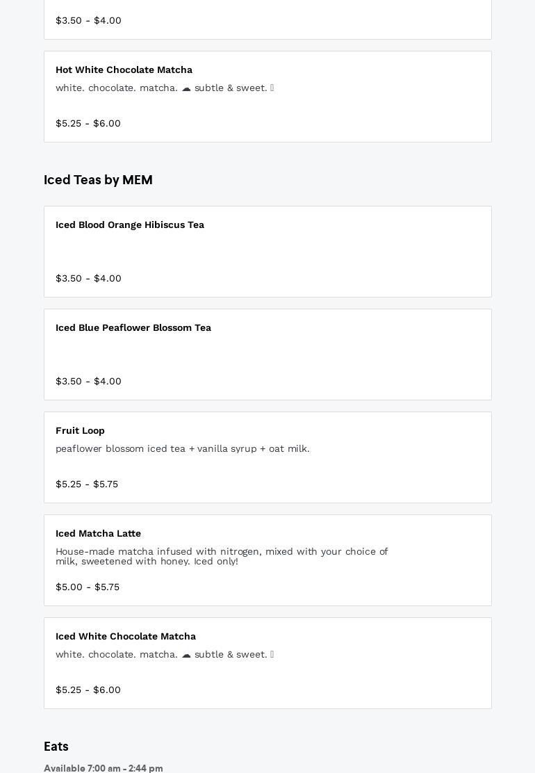This screenshot has height=773, width=535.
Task: Click the Eats section heading
Action: coord(56,747)
